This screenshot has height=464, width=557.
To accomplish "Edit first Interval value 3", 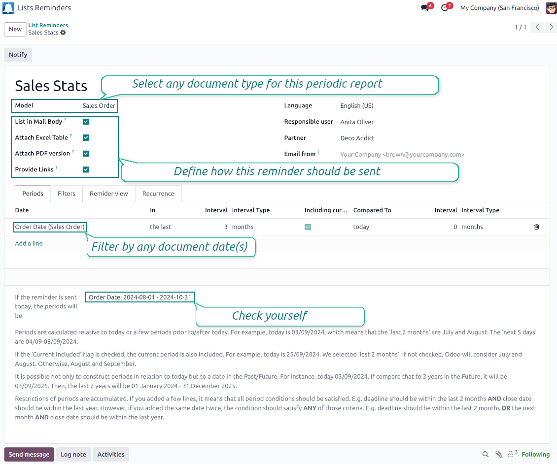I will coord(226,227).
